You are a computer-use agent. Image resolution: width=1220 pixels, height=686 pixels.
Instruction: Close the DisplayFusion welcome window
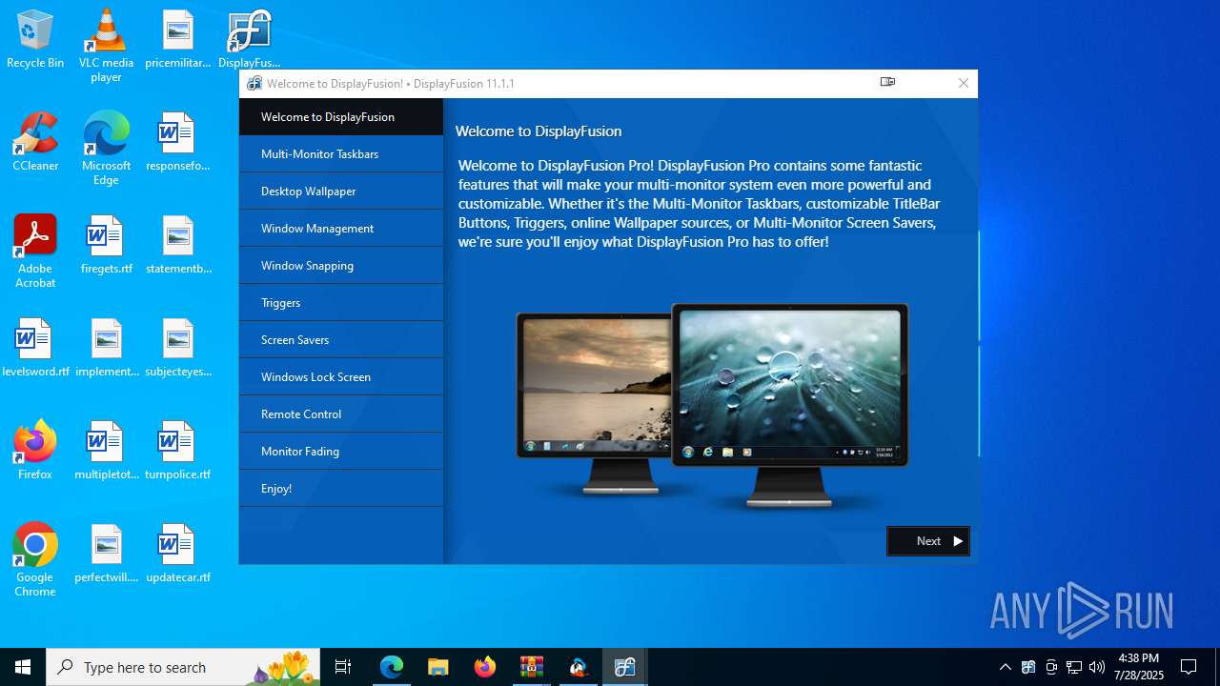pos(964,83)
